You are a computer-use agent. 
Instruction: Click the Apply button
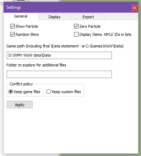[20, 105]
